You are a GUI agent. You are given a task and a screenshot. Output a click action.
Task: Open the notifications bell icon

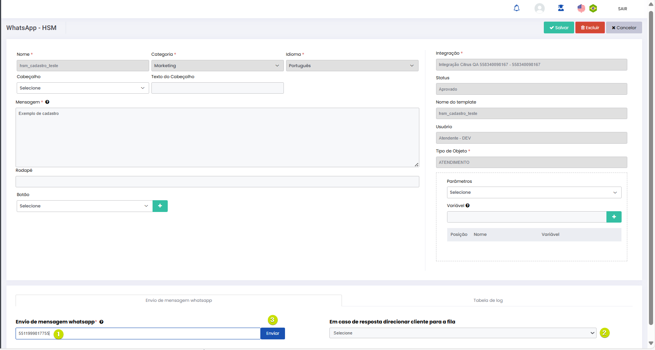[516, 8]
